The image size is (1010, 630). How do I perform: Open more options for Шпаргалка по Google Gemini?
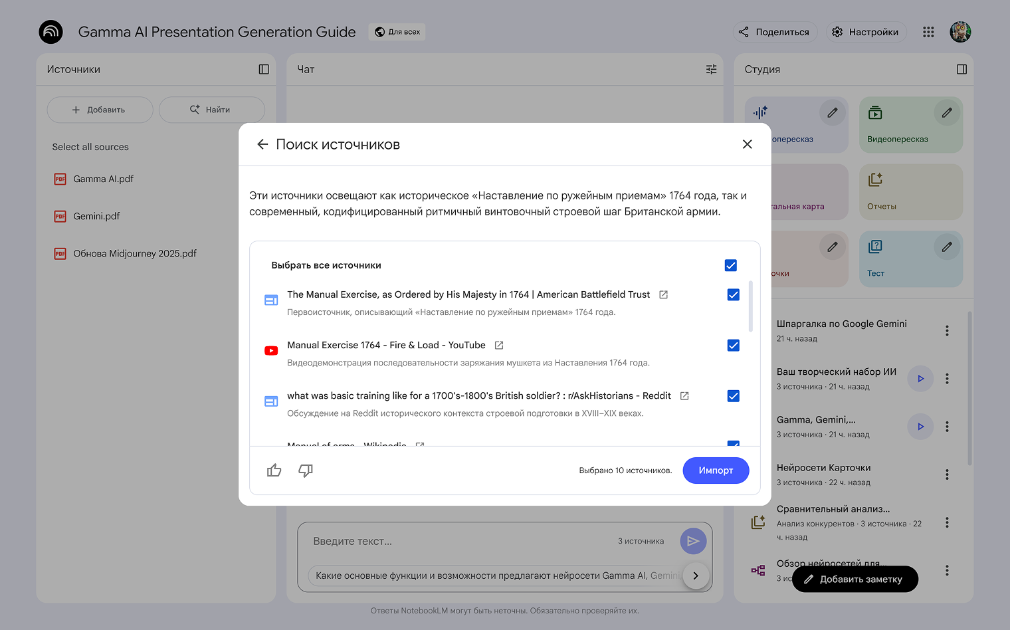click(947, 330)
